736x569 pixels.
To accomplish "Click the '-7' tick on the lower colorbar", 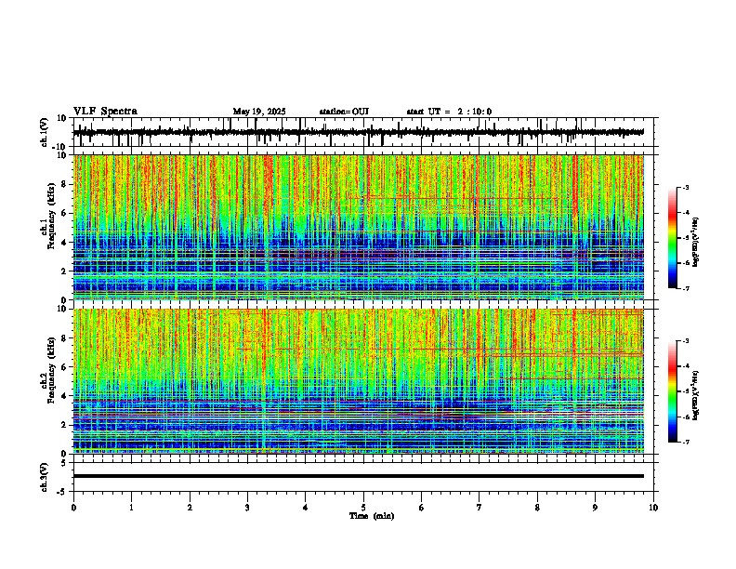I will [686, 443].
